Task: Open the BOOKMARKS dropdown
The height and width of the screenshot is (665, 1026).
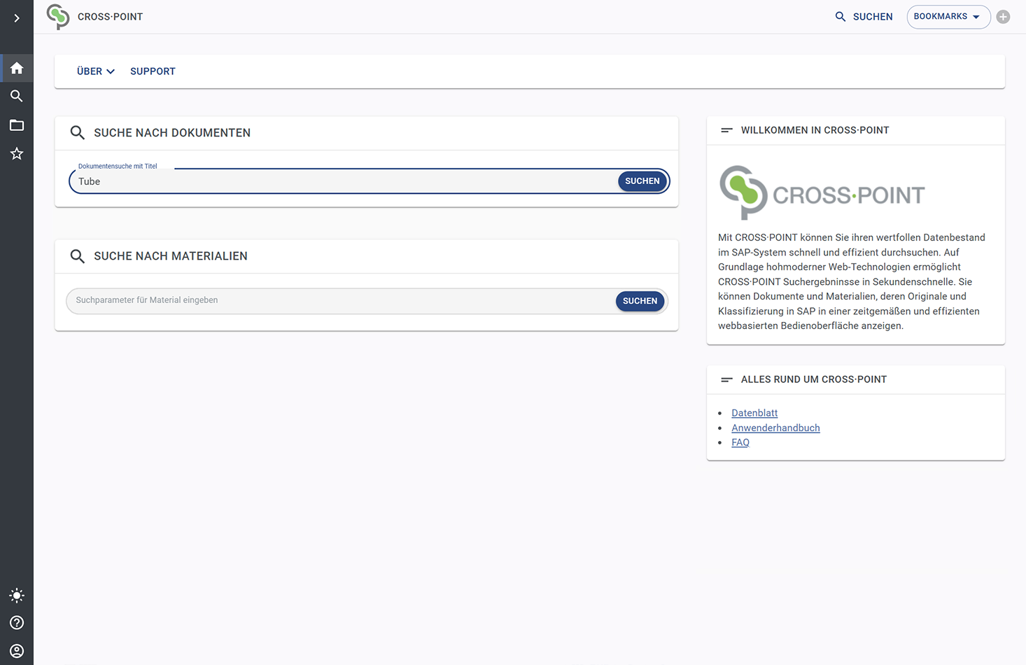Action: pos(948,16)
